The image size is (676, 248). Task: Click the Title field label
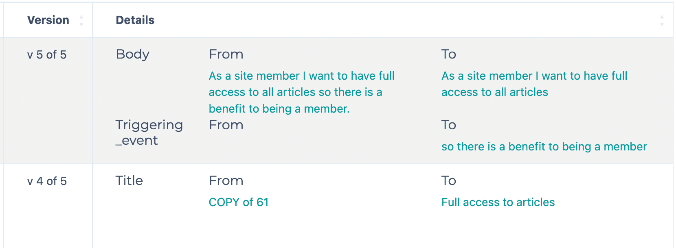[129, 181]
